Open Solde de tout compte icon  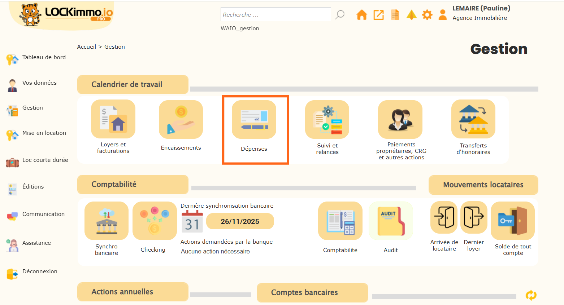click(513, 221)
